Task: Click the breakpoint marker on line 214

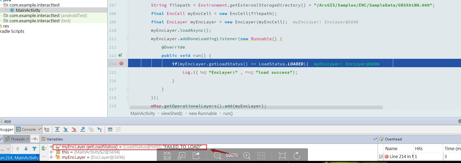Action: point(121,64)
